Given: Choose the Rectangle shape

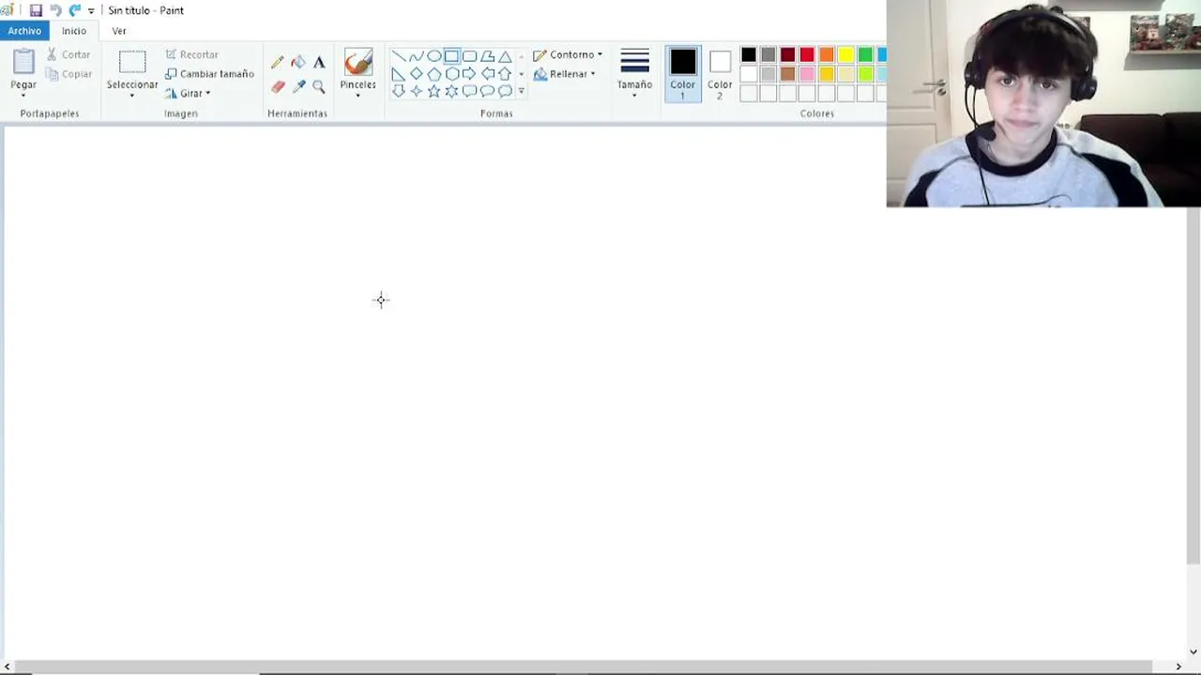Looking at the screenshot, I should click(452, 56).
